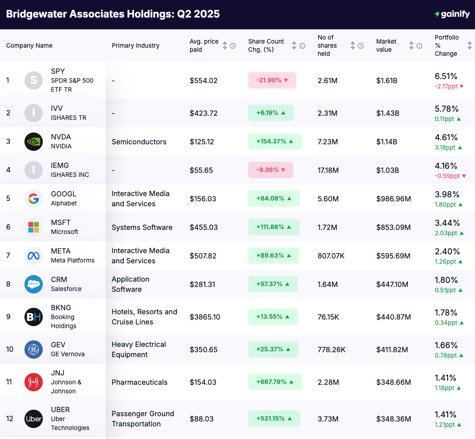The image size is (475, 439).
Task: Click the BKNG Booking Holdings name
Action: click(64, 317)
